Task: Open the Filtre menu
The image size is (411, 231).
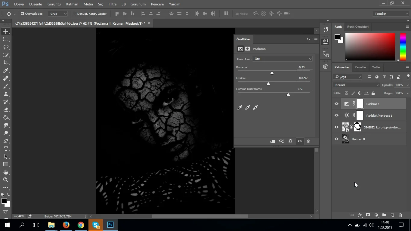Action: [113, 4]
